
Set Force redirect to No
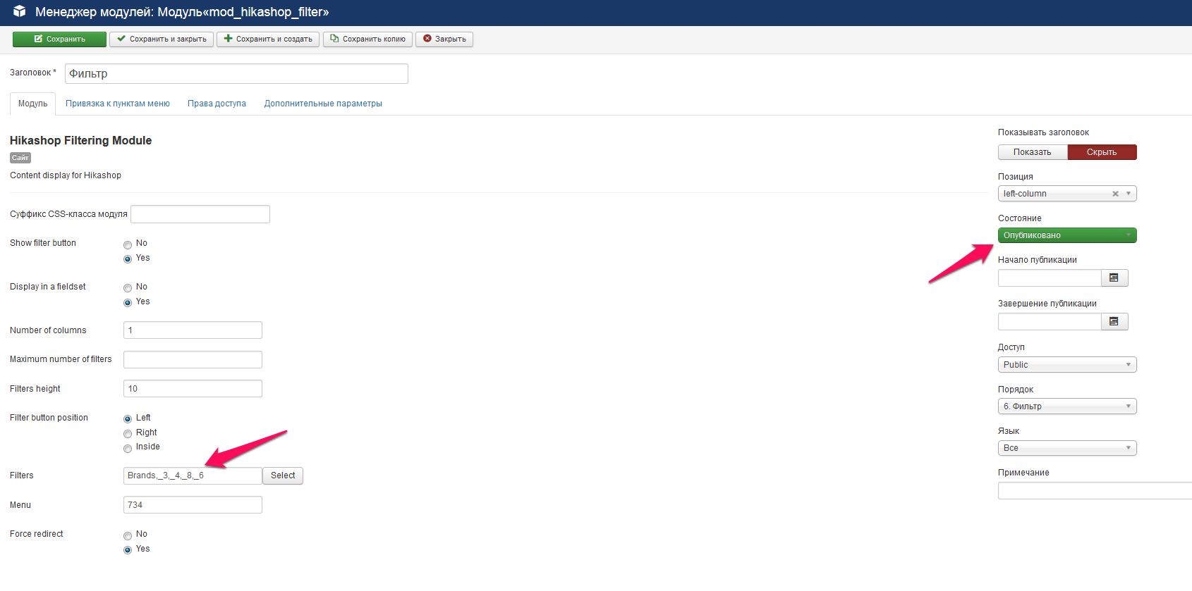128,535
